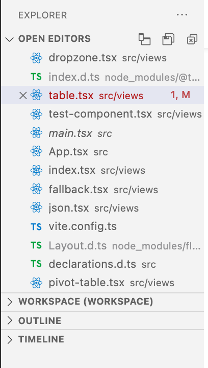
Task: Click the WORKSPACE (WORKSPACE) header label
Action: click(x=86, y=302)
